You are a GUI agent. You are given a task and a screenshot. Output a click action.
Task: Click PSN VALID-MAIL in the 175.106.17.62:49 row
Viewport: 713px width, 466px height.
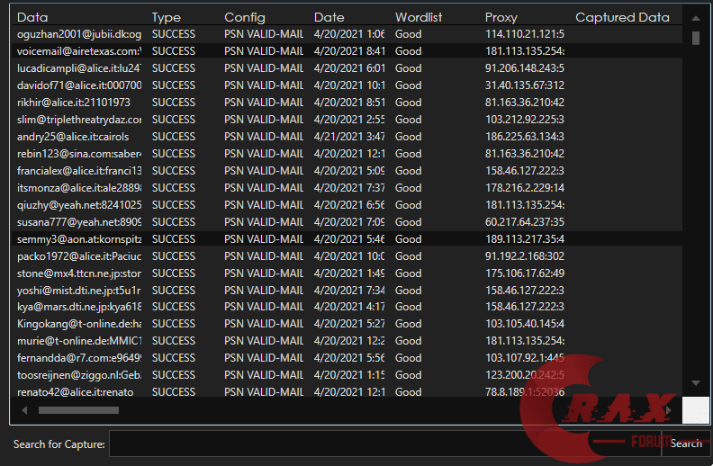[264, 273]
